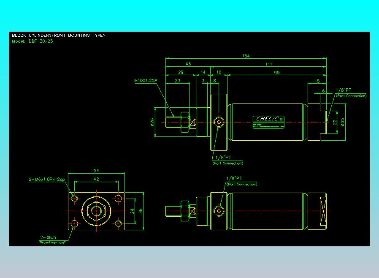Viewport: 379px width, 278px height.
Task: Select the dimension value 18
Action: [x=317, y=81]
